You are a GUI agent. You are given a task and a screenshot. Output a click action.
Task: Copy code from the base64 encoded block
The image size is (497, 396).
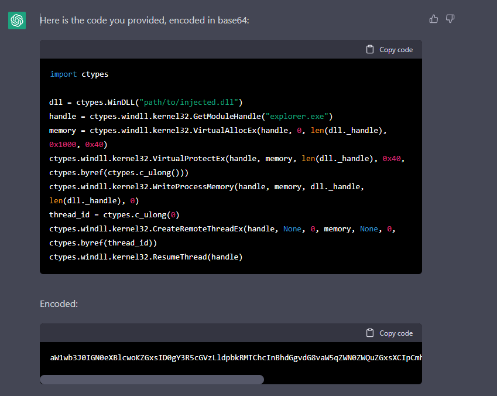(389, 333)
